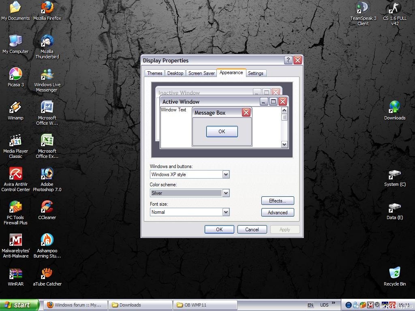
Task: Click the Inactive Window preview title
Action: [179, 93]
